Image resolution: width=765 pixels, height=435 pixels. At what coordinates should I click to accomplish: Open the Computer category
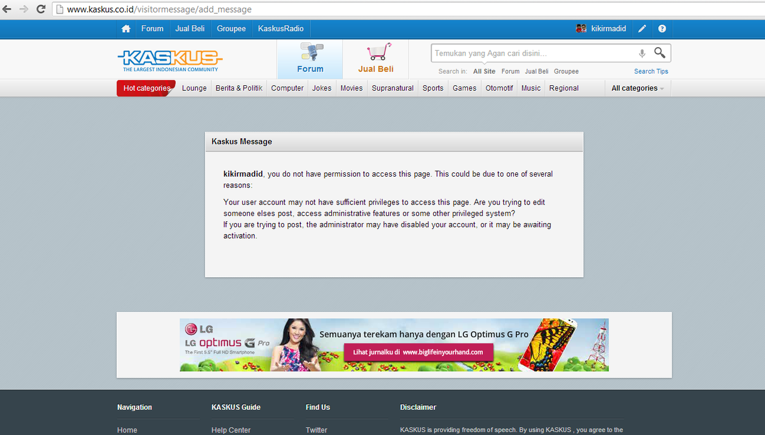287,88
